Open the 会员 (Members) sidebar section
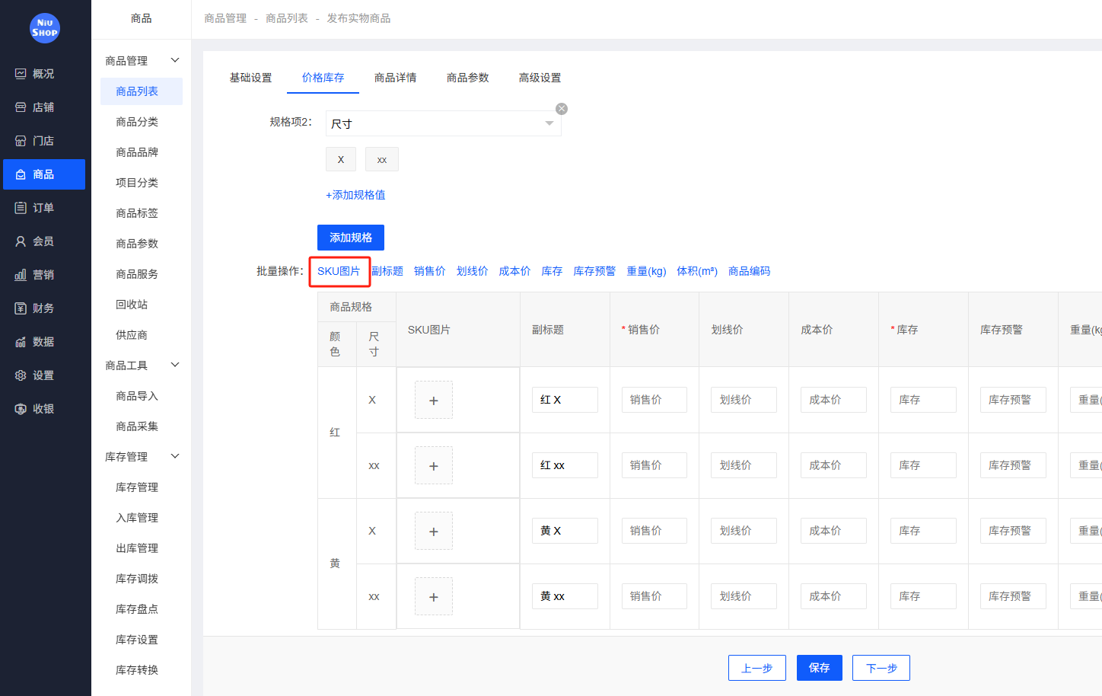 click(x=44, y=241)
